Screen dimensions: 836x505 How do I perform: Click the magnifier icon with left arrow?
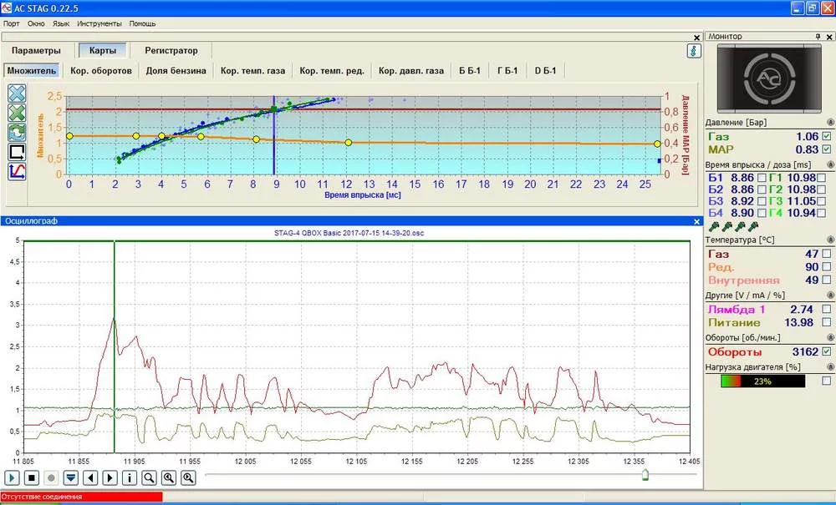169,477
